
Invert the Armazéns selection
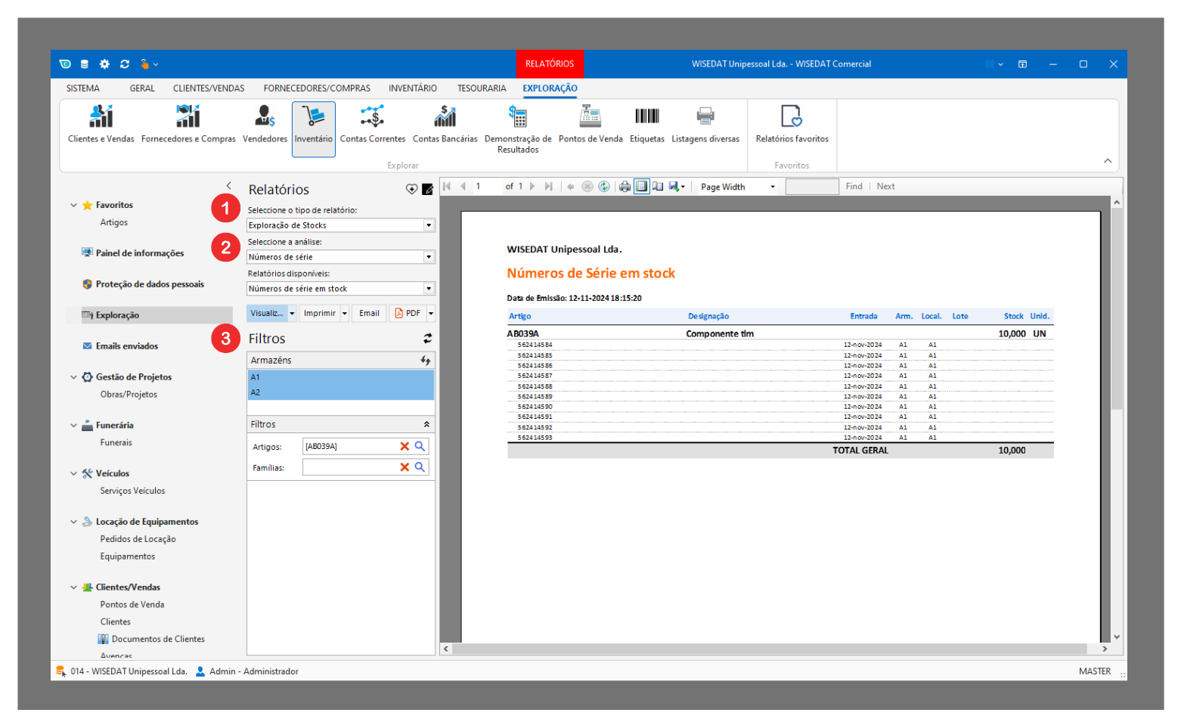pos(426,361)
